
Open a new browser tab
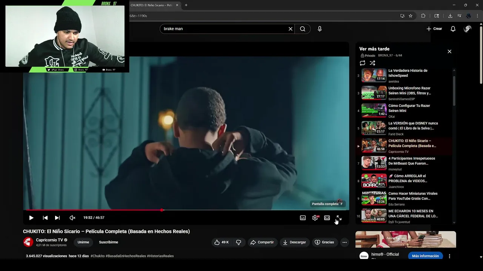click(x=186, y=5)
